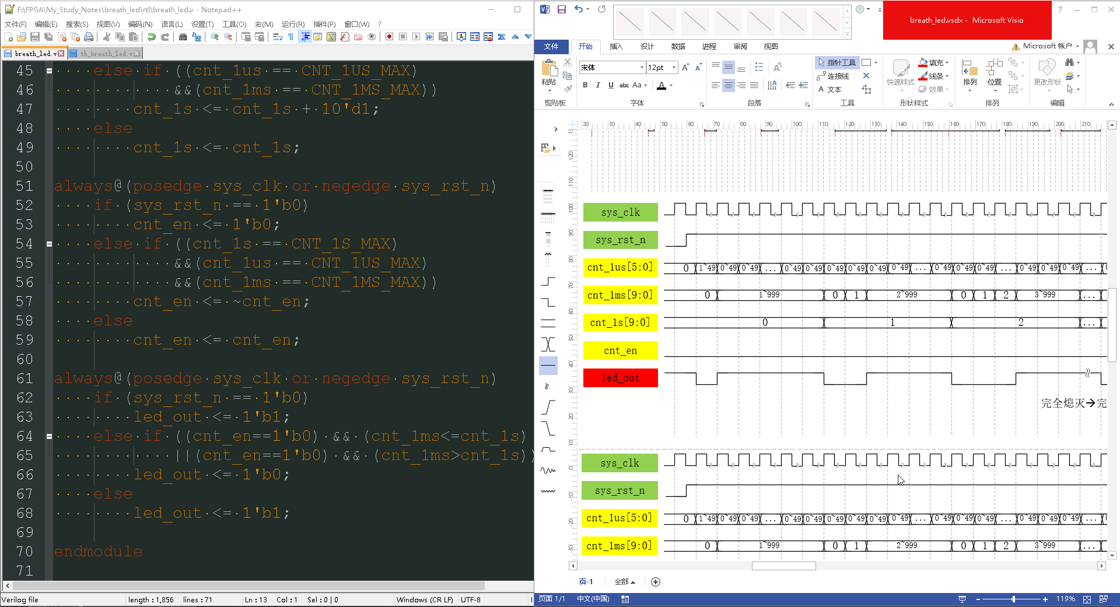Expand the Visio shapes panel arrow

[x=556, y=129]
